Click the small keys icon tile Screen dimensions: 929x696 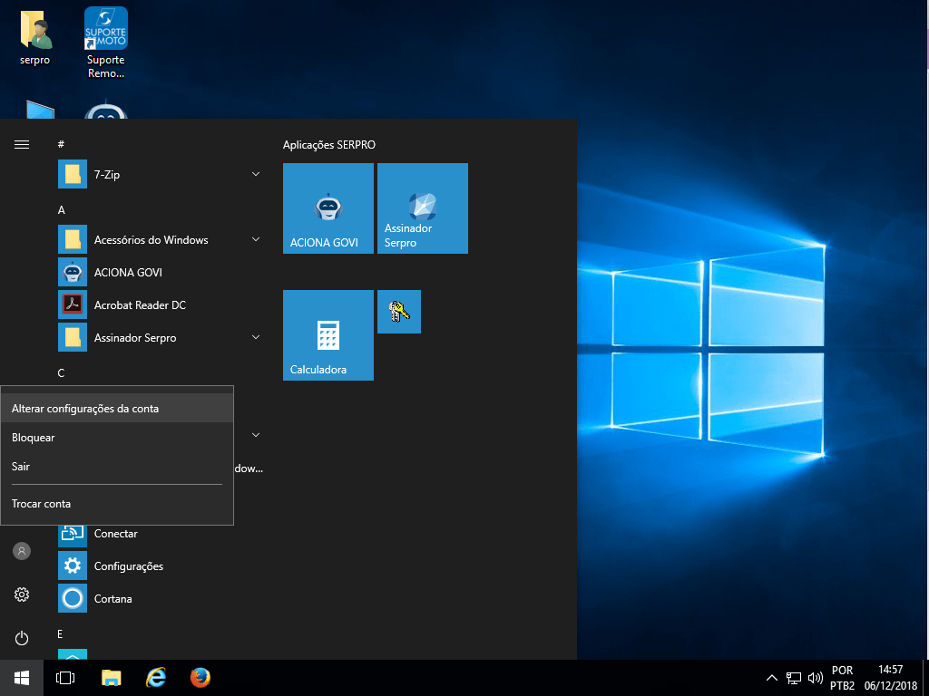point(398,312)
